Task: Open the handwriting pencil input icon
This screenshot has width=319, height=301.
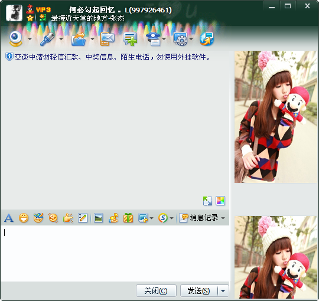Action: click(83, 218)
